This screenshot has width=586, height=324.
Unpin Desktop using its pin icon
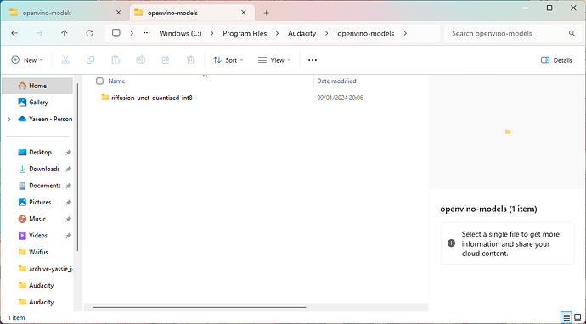pyautogui.click(x=69, y=153)
